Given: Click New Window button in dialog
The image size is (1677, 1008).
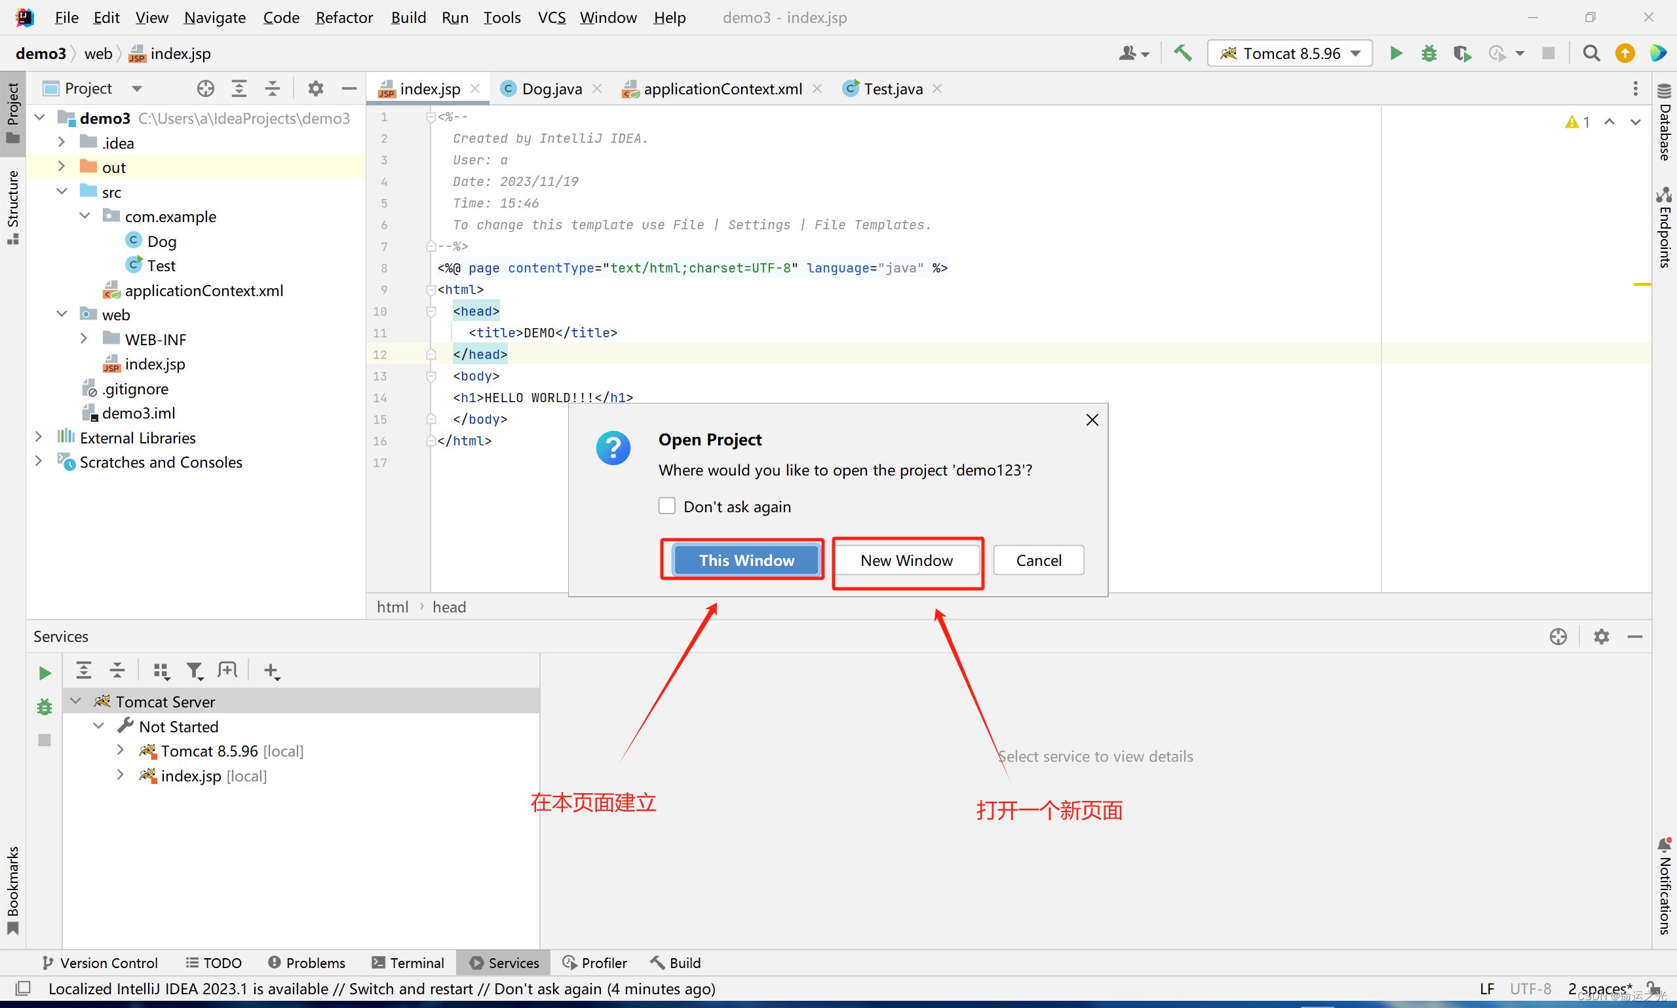Looking at the screenshot, I should click(x=907, y=559).
